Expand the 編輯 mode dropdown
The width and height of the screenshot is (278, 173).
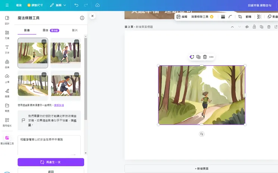click(x=58, y=5)
